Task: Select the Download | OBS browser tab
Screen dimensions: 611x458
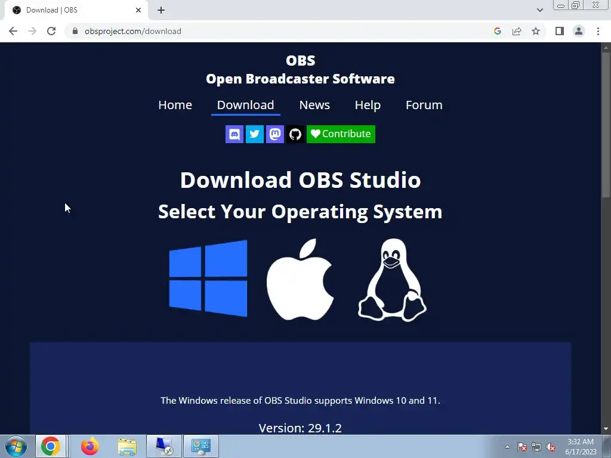Action: pos(76,10)
